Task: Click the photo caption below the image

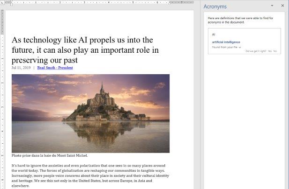Action: [49, 155]
